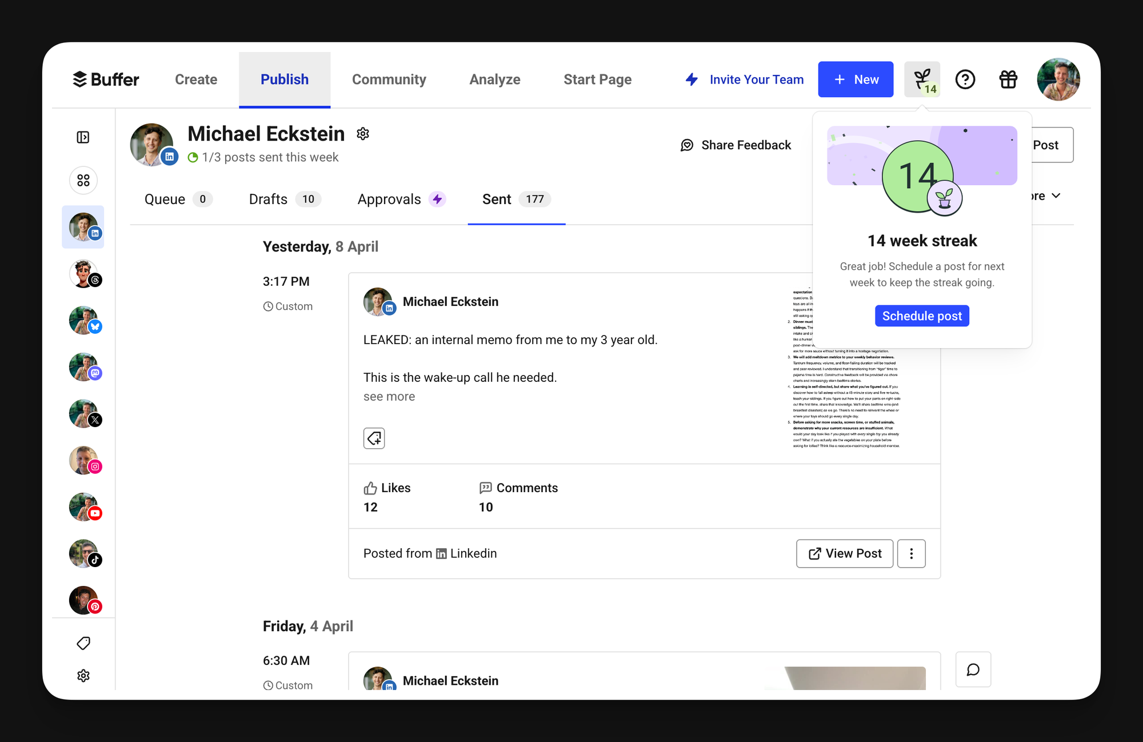Expand the partially hidden More chevron dropdown
This screenshot has width=1143, height=742.
coord(1055,196)
